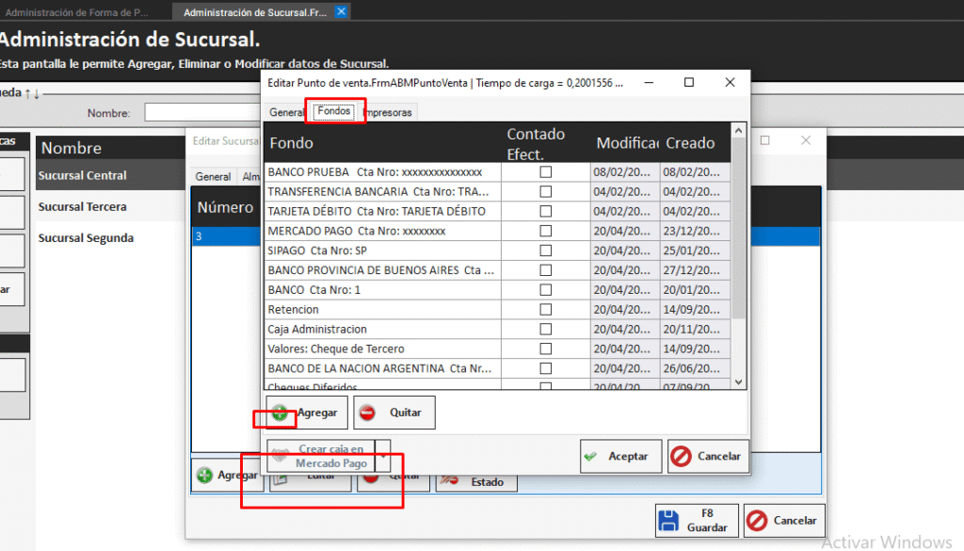Screen dimensions: 964x551
Task: Open the General tab of Punto de venta
Action: coord(286,112)
